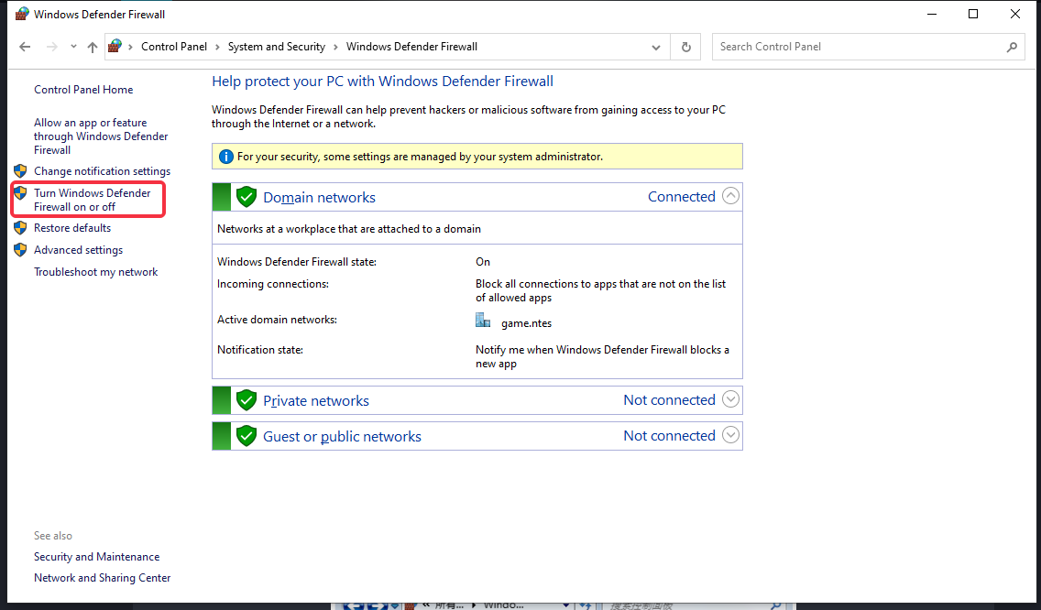Click the Forward navigation arrow
The image size is (1041, 610).
click(52, 47)
